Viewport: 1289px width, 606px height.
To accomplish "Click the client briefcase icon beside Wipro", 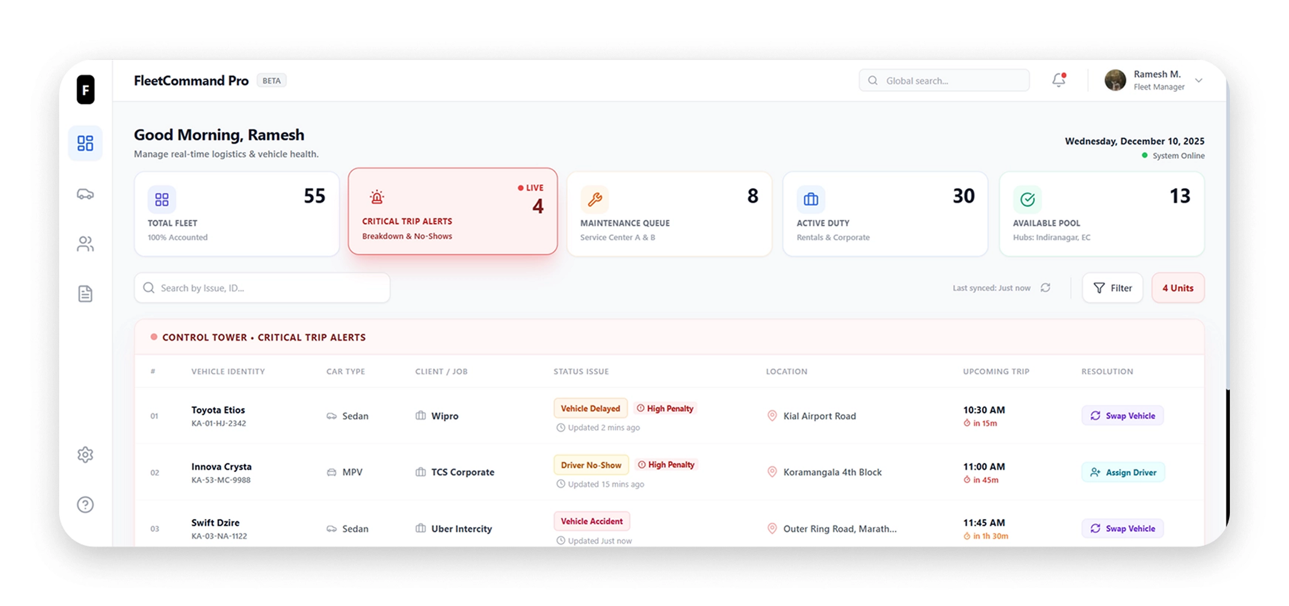I will (x=420, y=416).
